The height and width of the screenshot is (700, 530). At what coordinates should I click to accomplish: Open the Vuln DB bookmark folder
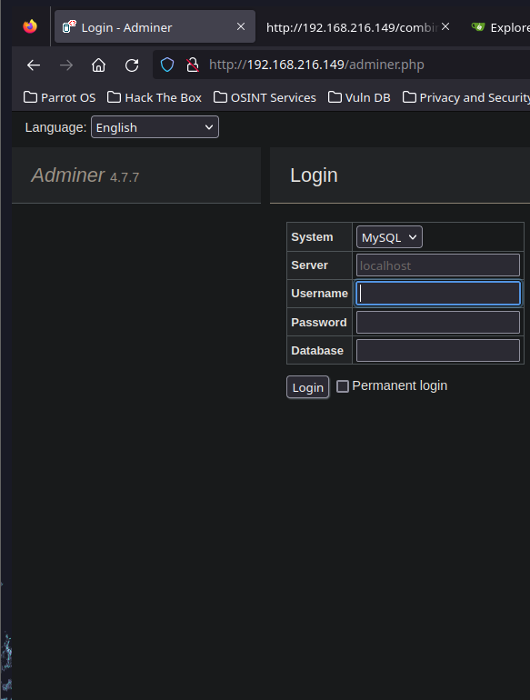point(359,97)
